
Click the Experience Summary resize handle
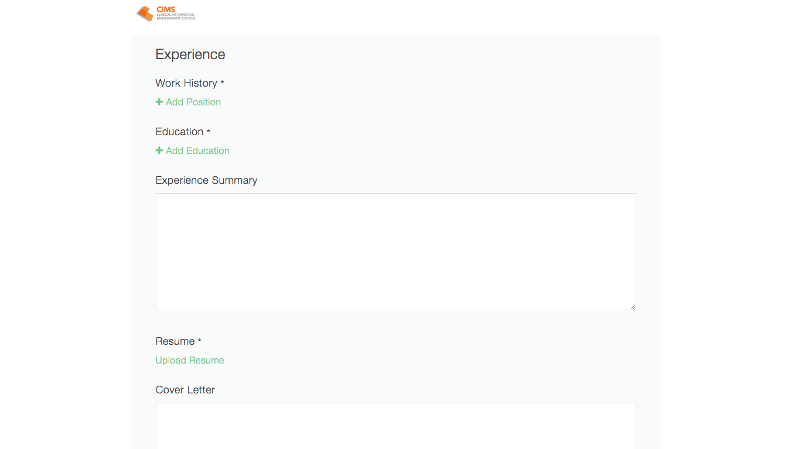click(x=633, y=306)
